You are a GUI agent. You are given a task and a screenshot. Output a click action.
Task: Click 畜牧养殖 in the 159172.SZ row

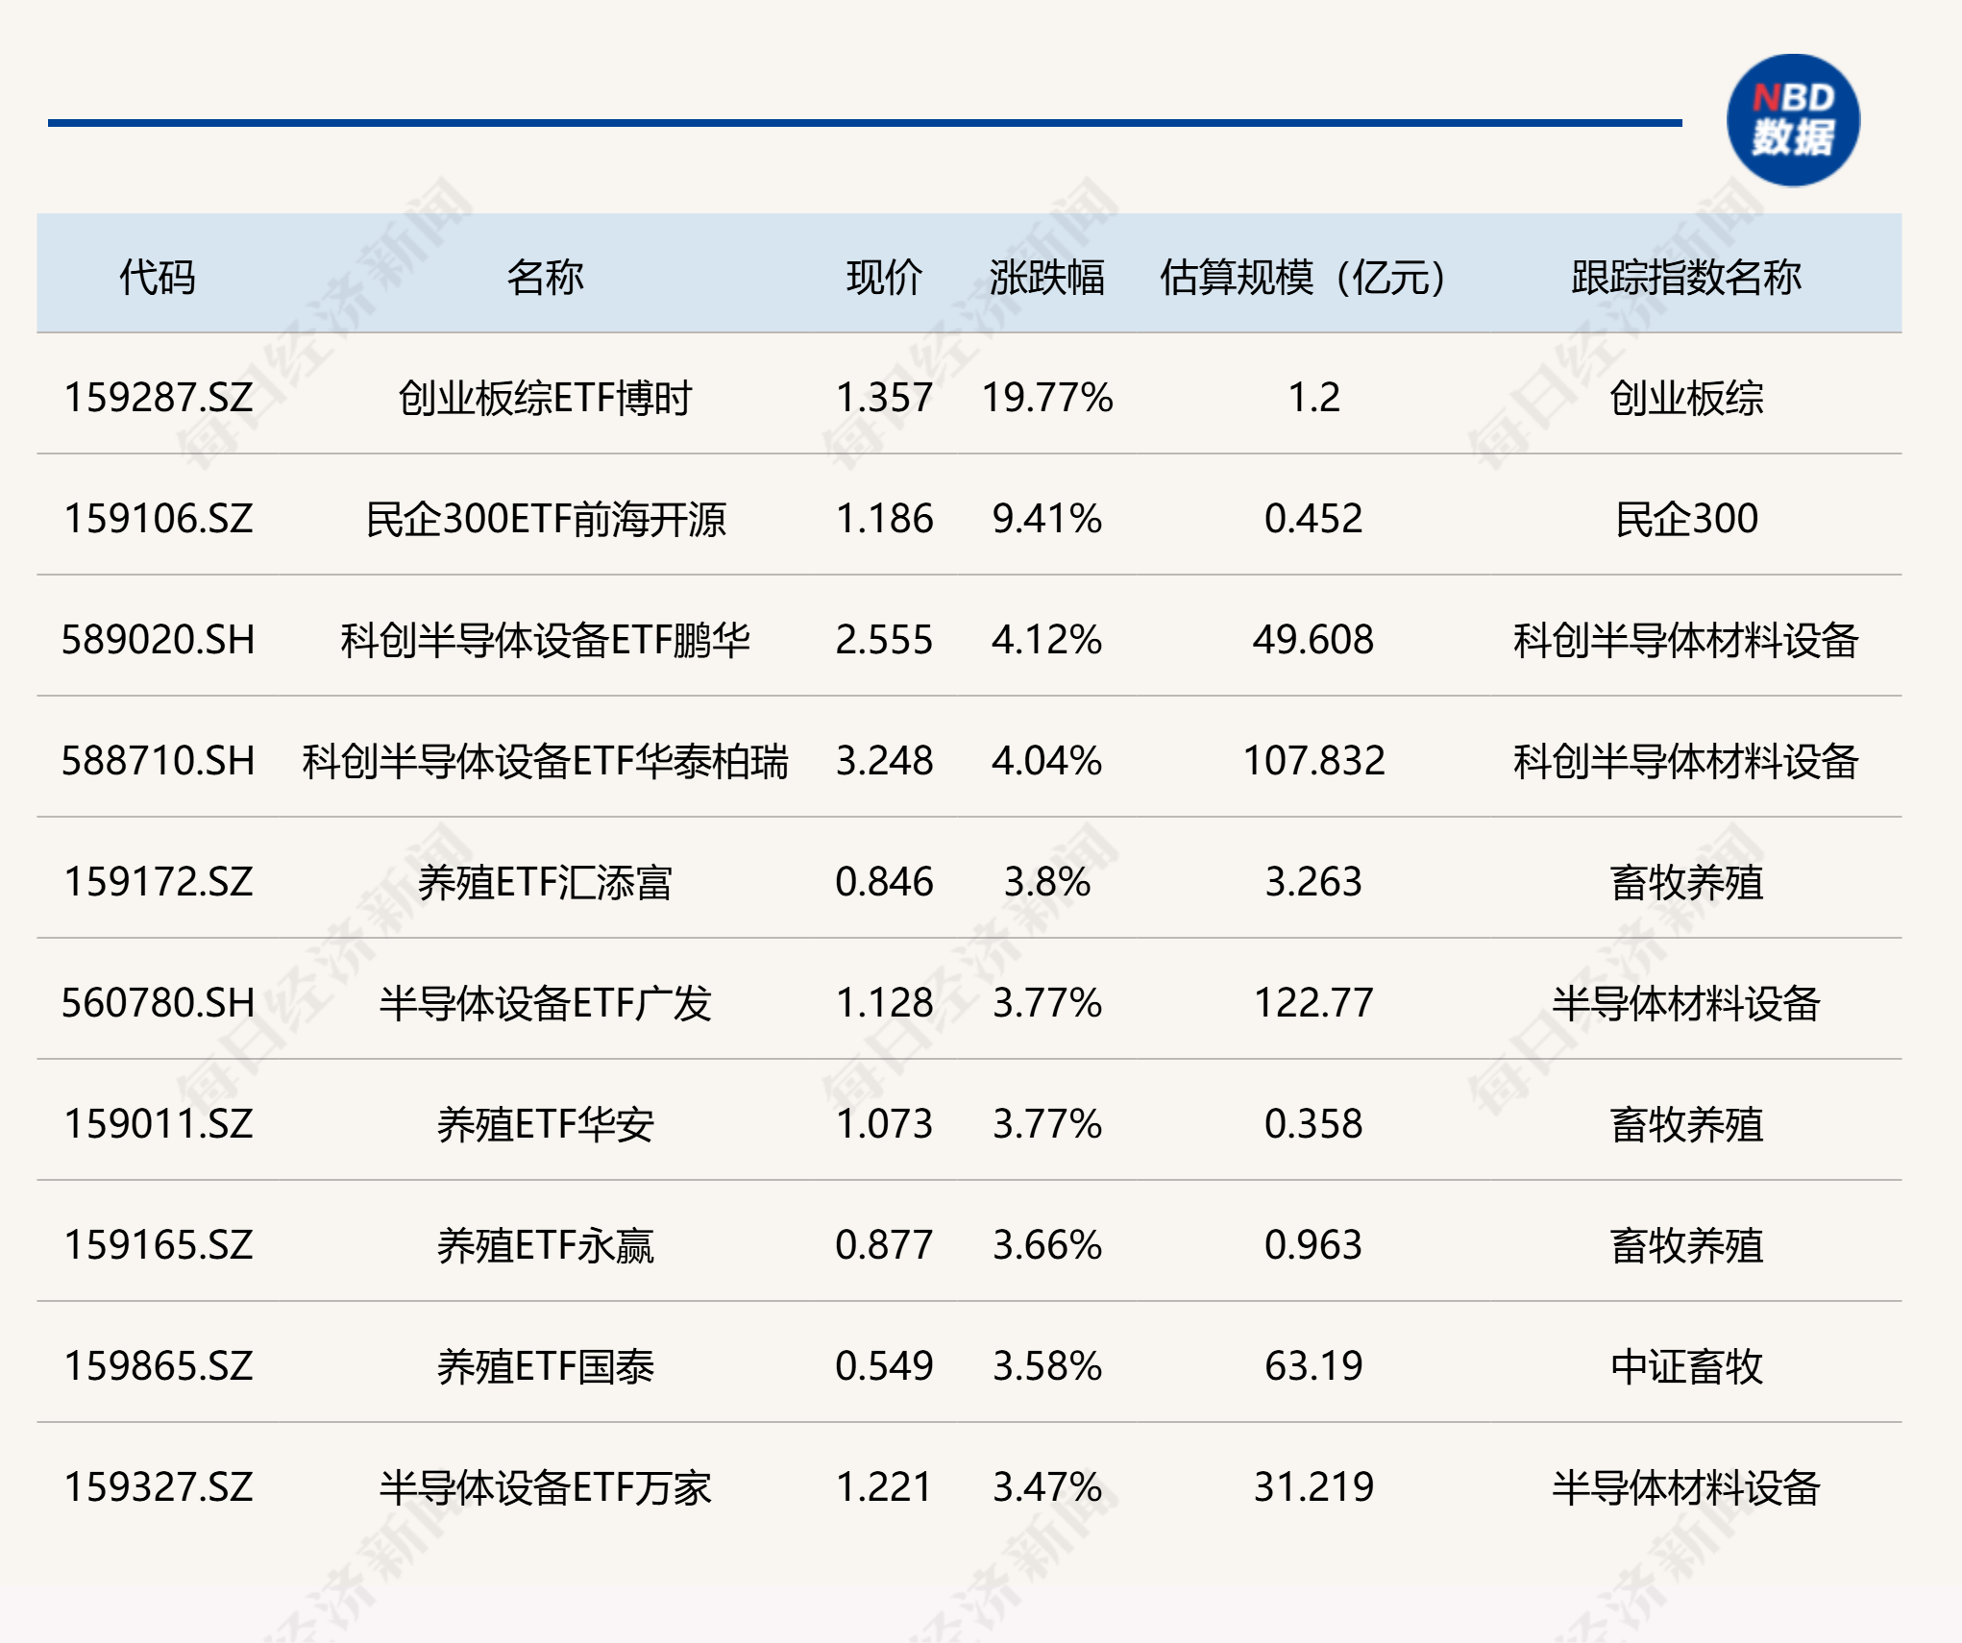pyautogui.click(x=1686, y=882)
